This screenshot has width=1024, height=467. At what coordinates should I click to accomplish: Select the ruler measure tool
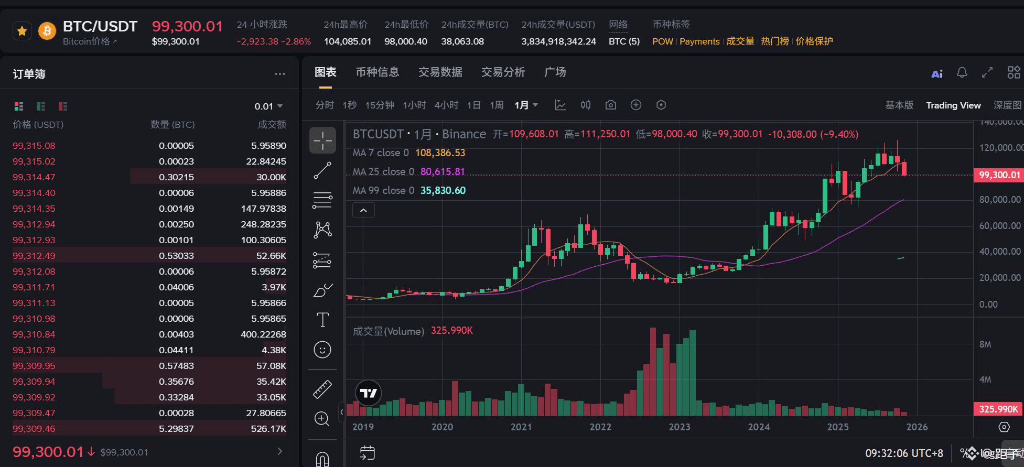click(322, 389)
